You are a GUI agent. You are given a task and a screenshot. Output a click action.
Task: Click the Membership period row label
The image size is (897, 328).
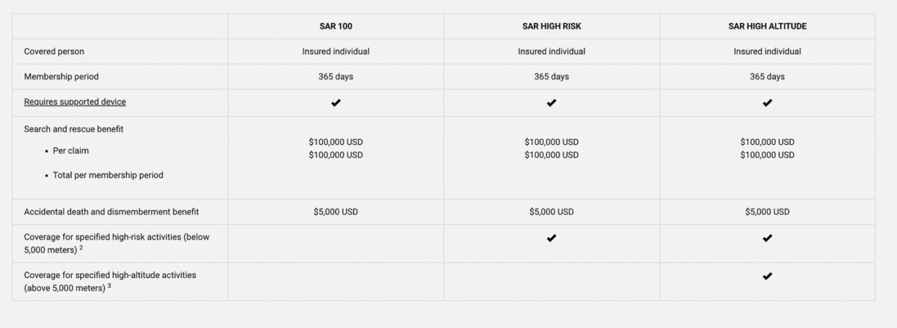[x=61, y=77]
